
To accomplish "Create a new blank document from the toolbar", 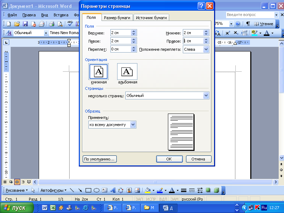I will 9,24.
